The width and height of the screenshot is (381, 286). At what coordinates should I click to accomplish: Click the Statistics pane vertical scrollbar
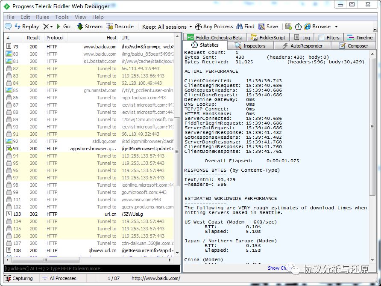click(372, 126)
